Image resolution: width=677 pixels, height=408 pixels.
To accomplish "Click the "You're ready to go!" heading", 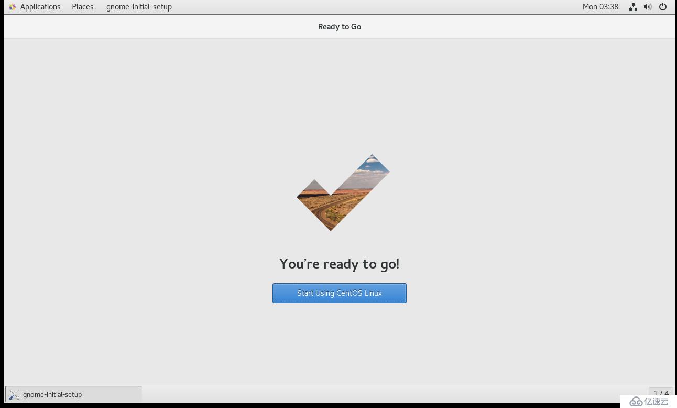I will point(339,264).
